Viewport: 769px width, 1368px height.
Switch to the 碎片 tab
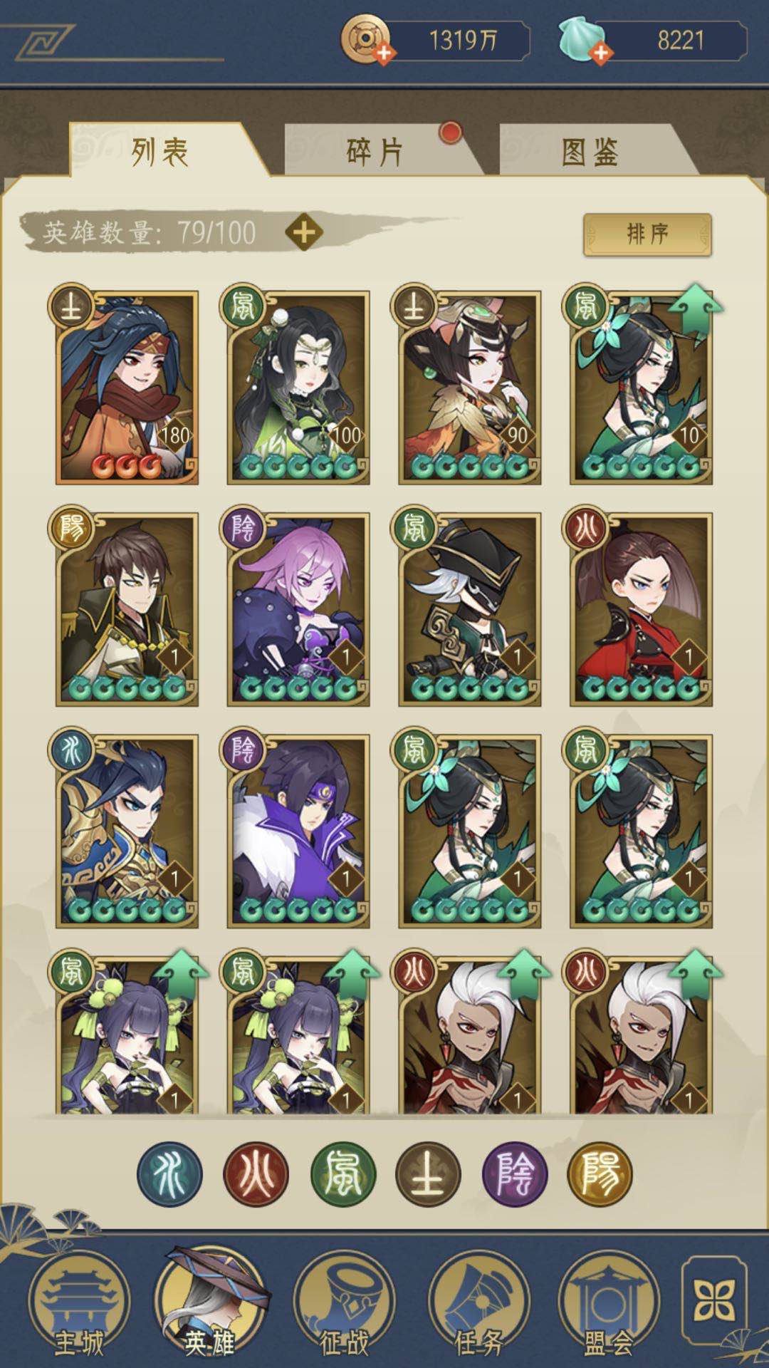[375, 151]
